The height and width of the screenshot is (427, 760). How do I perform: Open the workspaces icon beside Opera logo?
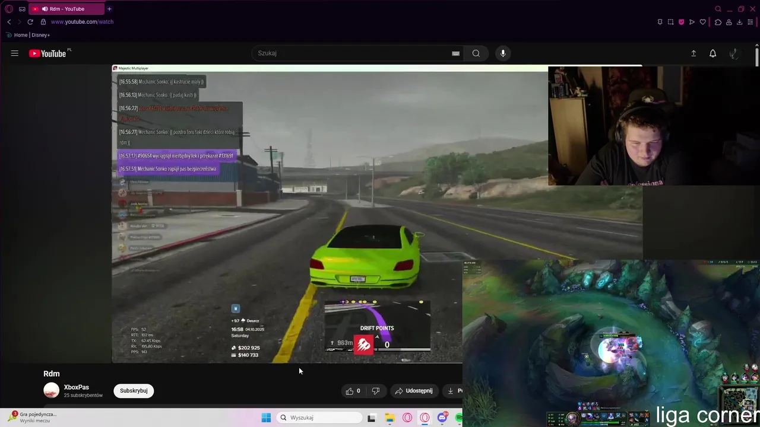pos(22,9)
